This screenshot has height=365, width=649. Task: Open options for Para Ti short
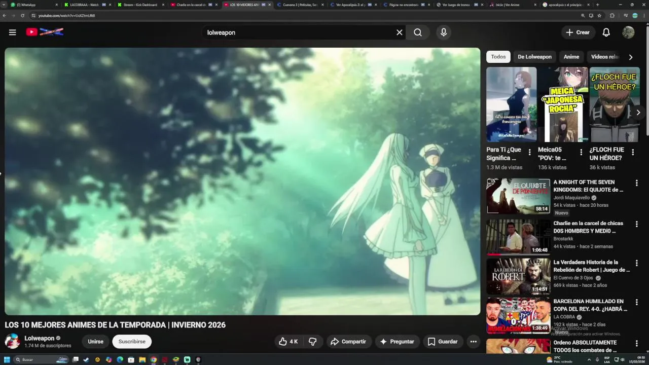[x=530, y=152]
